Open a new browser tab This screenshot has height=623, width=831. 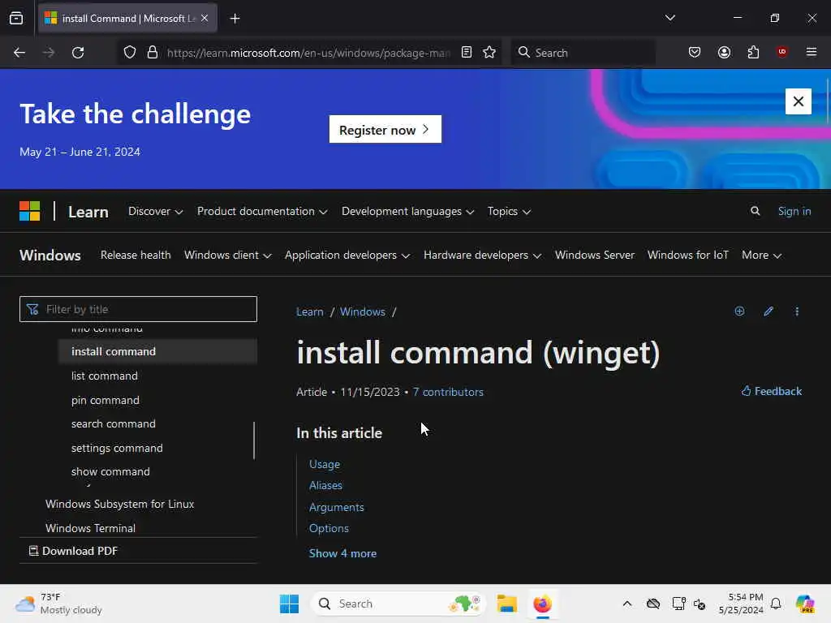(x=235, y=19)
